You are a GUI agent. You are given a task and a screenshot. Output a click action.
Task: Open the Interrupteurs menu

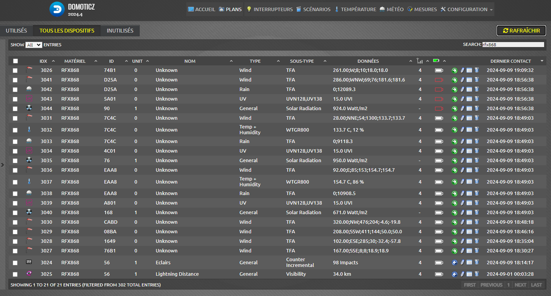(x=269, y=9)
